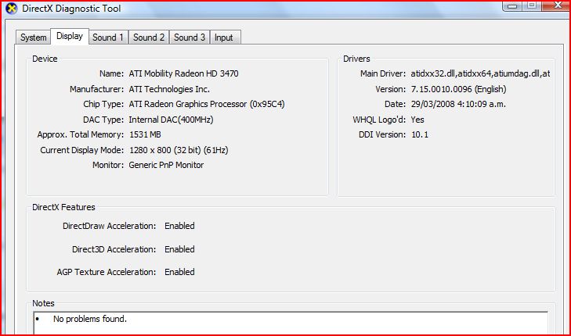Viewport: 571px width, 336px height.
Task: Click the Internal DAC(400MHz) value
Action: point(171,120)
